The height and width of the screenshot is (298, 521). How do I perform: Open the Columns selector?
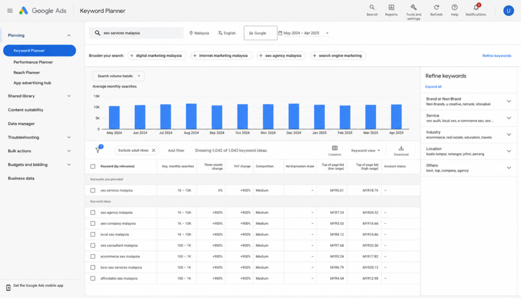(x=335, y=150)
